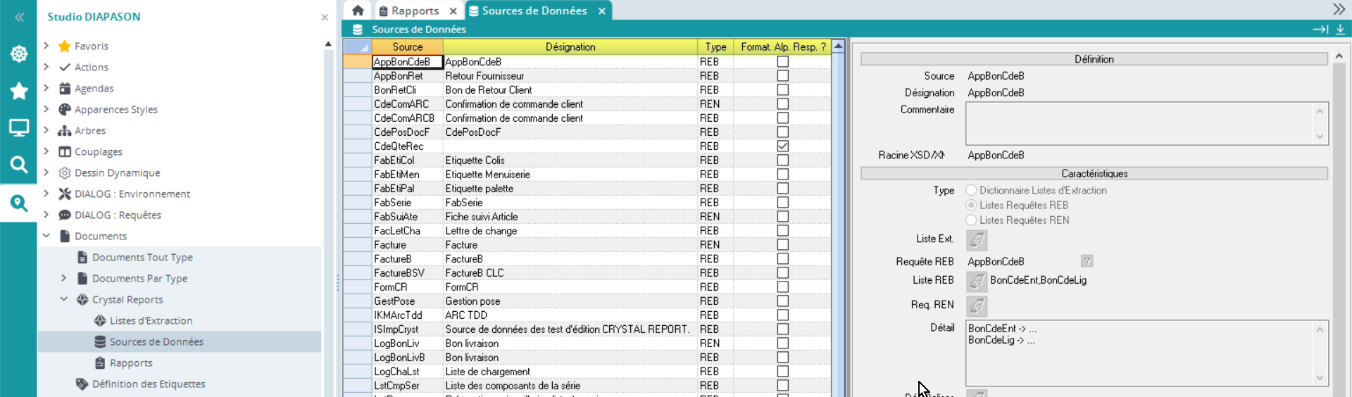Select Dictionnaire Listes d'Extraction radio option

[x=972, y=191]
